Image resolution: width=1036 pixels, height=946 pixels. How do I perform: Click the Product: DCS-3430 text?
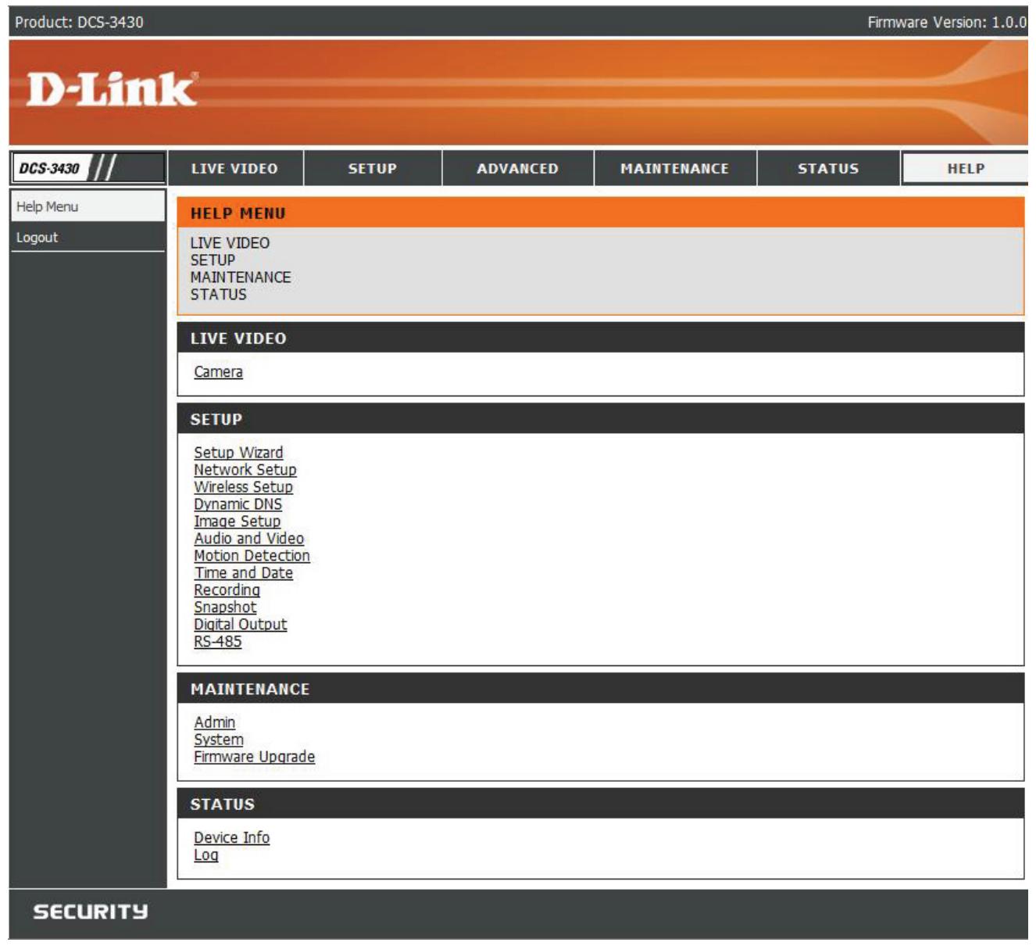(79, 22)
